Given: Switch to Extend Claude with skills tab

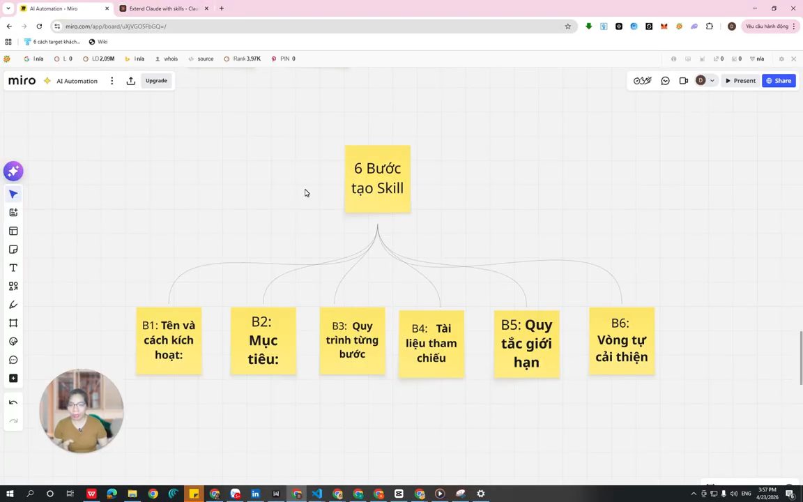Looking at the screenshot, I should tap(164, 8).
